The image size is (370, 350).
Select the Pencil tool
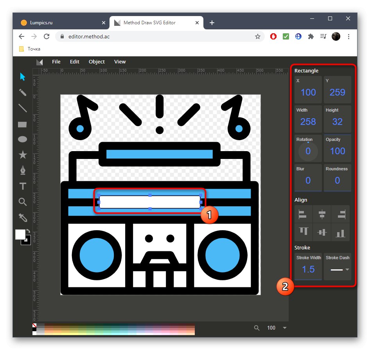pos(23,93)
